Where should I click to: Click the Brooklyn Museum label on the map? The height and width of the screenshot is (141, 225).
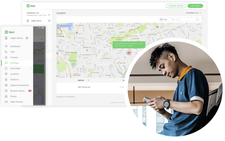click(71, 53)
